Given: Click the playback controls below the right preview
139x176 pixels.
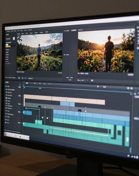Looking at the screenshot, I should pyautogui.click(x=86, y=80).
